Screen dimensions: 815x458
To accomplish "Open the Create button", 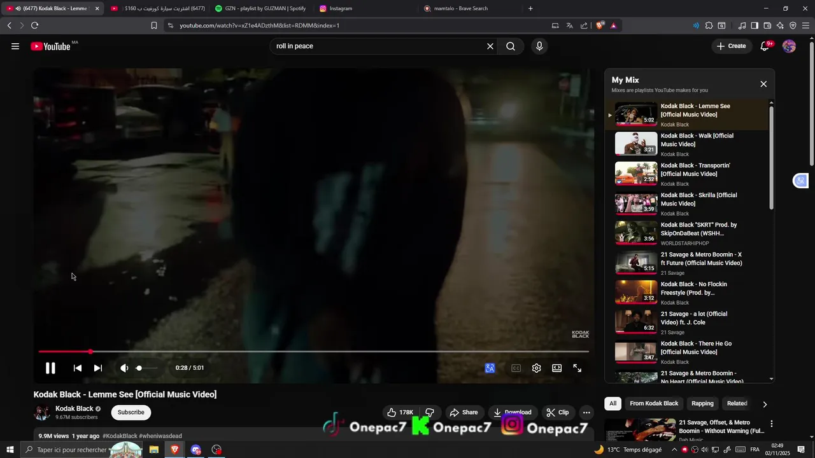I will click(x=731, y=46).
